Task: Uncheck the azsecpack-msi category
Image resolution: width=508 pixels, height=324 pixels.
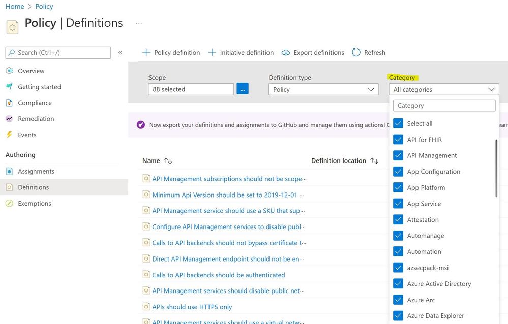Action: [x=398, y=268]
